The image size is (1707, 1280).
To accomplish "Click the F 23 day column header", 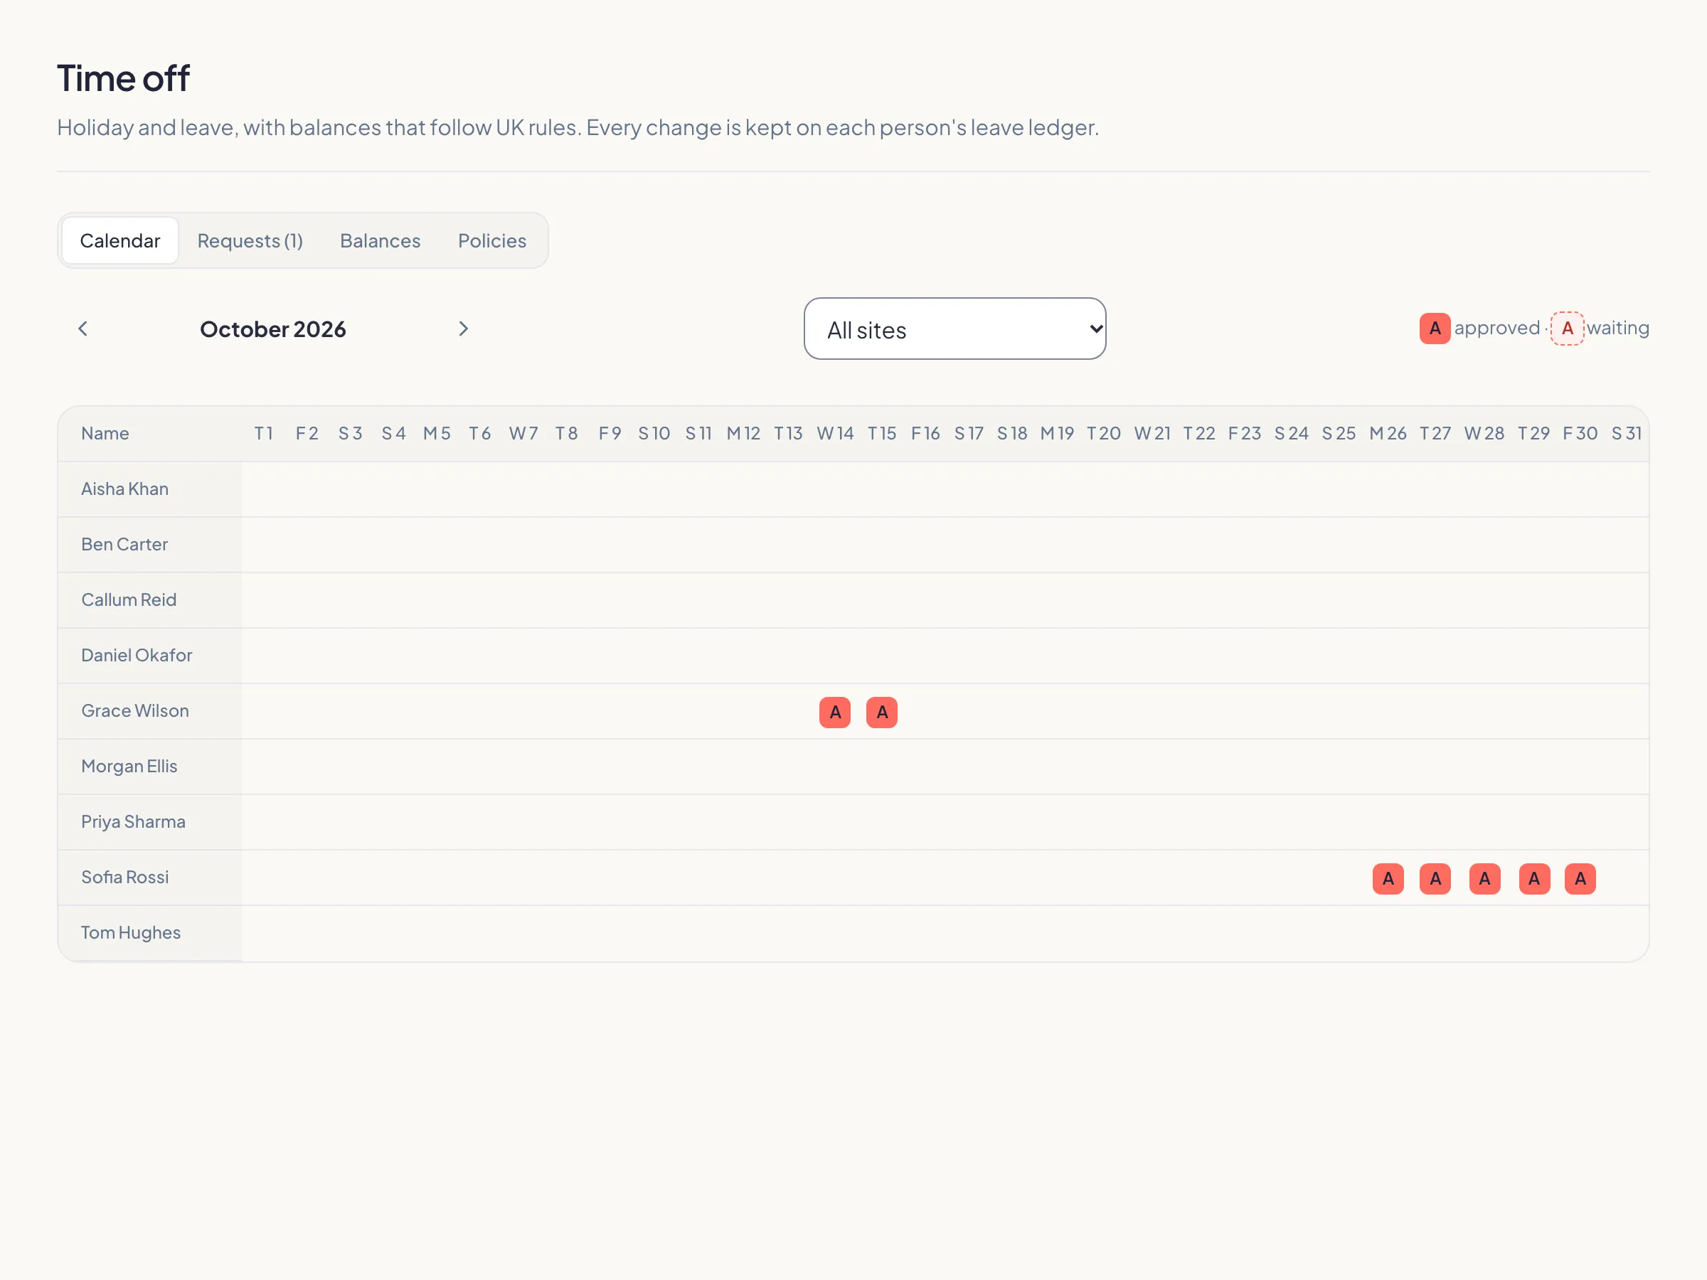I will coord(1245,434).
